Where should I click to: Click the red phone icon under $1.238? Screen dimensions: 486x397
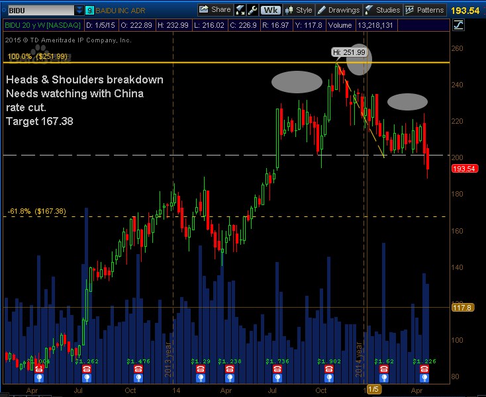(x=230, y=369)
